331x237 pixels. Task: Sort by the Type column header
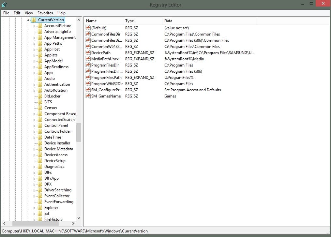click(143, 21)
